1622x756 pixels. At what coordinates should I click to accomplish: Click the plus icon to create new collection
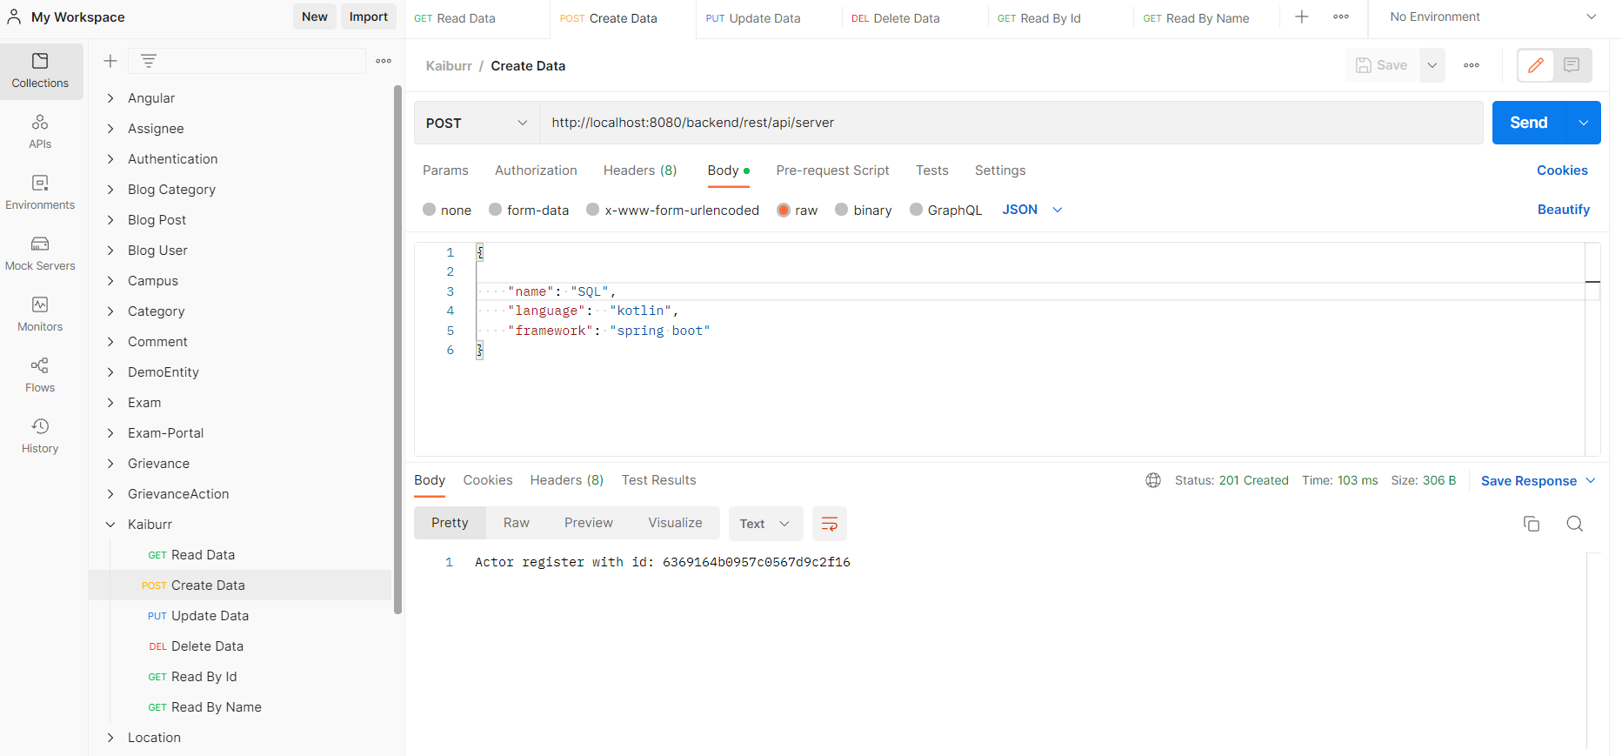tap(110, 61)
